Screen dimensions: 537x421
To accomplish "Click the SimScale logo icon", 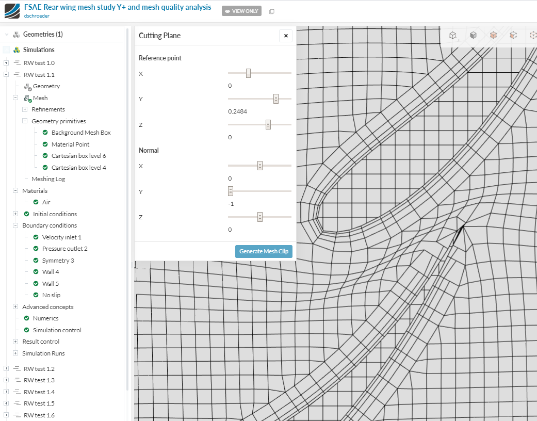I will click(x=12, y=11).
